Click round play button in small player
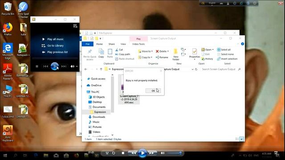Screen dimensions: 285x160 click(x=54, y=66)
